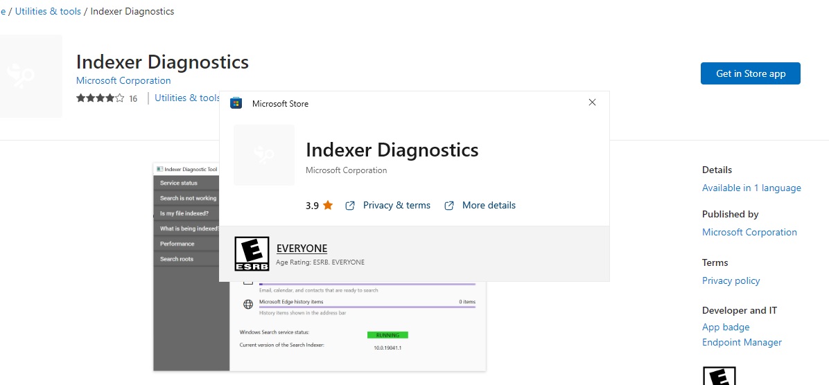The height and width of the screenshot is (385, 829).
Task: Open Available in 1 language link
Action: (x=751, y=188)
